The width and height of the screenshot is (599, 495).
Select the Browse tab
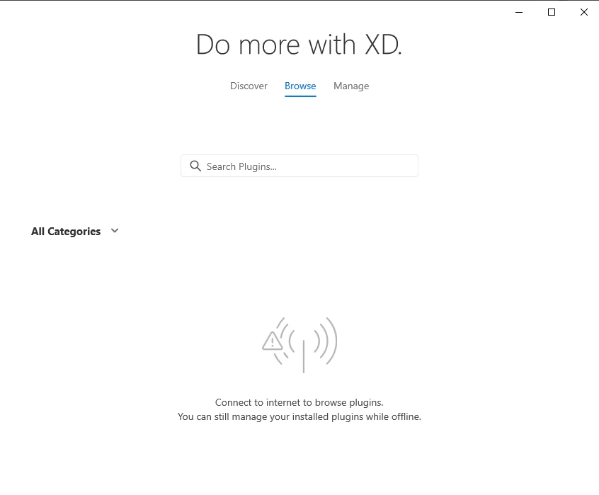coord(300,86)
